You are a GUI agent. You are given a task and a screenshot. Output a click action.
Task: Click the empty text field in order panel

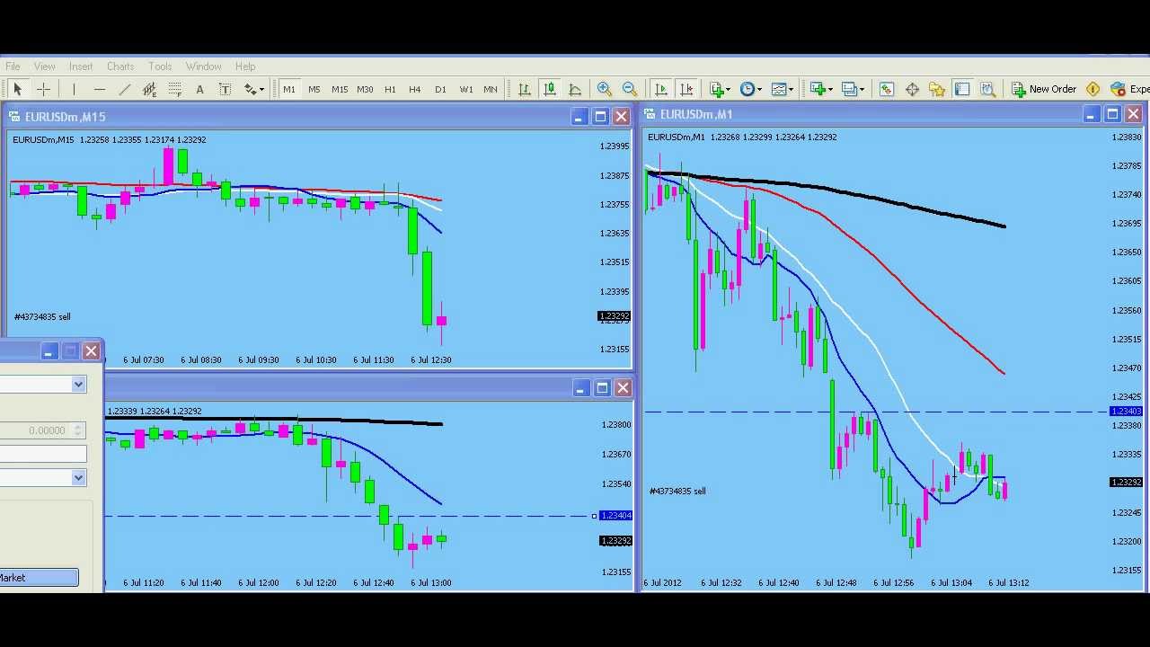point(43,454)
